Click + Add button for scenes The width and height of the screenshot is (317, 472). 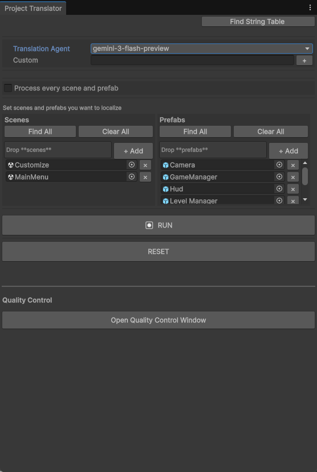(133, 151)
